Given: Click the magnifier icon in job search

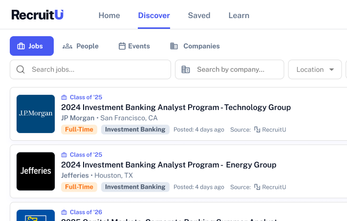Looking at the screenshot, I should point(21,69).
